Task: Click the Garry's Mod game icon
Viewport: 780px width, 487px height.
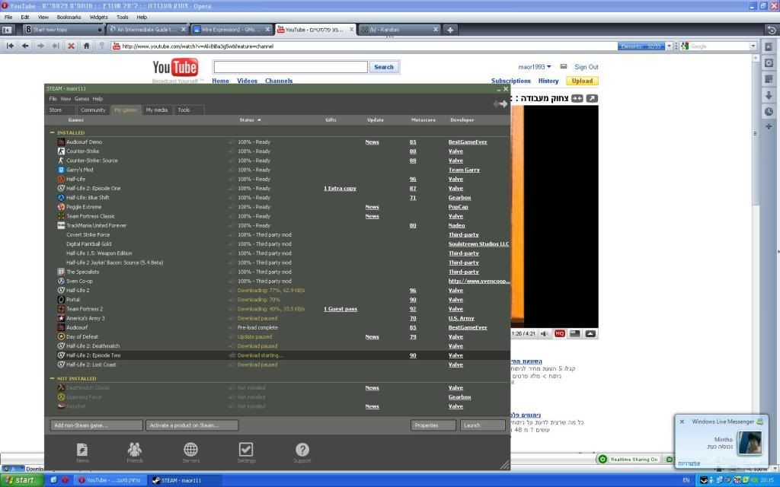Action: [61, 170]
